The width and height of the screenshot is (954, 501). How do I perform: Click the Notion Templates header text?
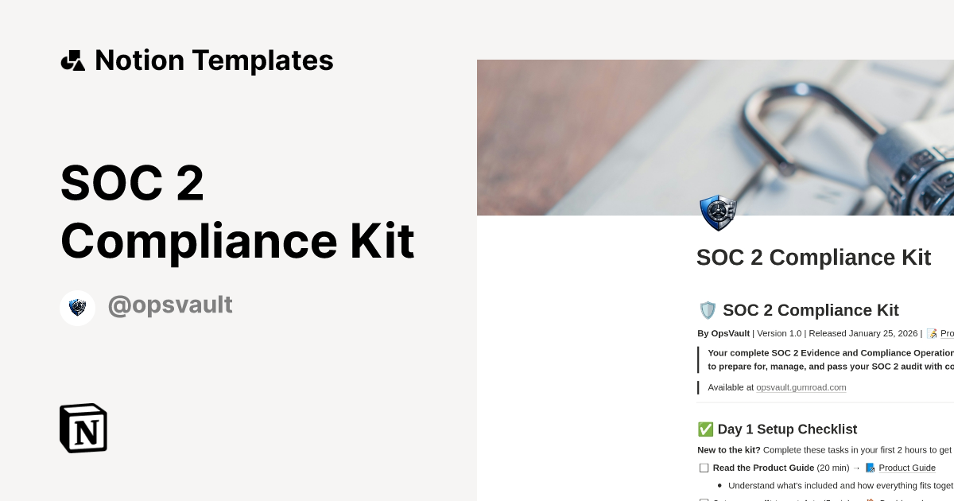click(214, 60)
